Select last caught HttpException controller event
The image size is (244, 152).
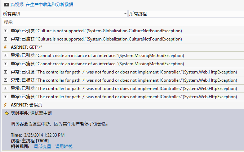[x=123, y=97]
